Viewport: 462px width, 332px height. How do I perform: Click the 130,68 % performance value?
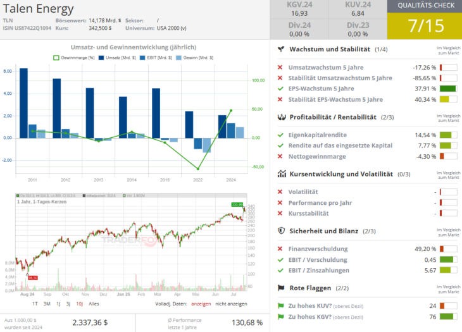[x=247, y=323]
